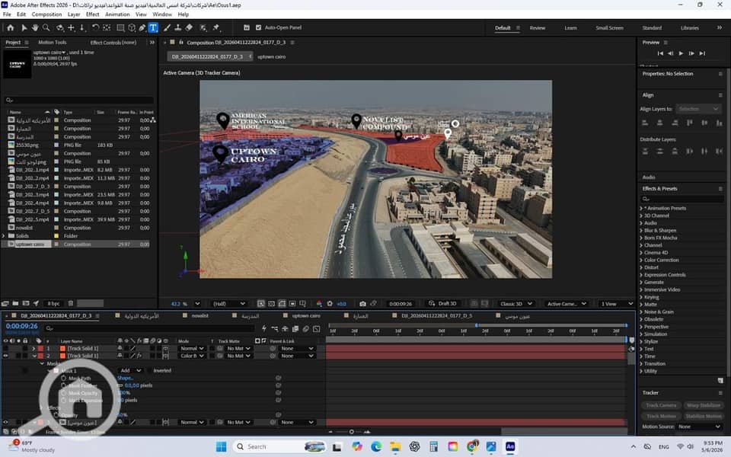
Task: Hide layer 2 Track Solid 1 with eye
Action: 5,356
